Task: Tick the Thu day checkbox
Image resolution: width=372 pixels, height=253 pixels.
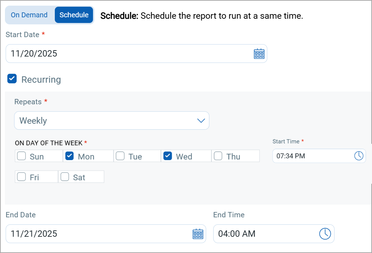Action: tap(218, 156)
